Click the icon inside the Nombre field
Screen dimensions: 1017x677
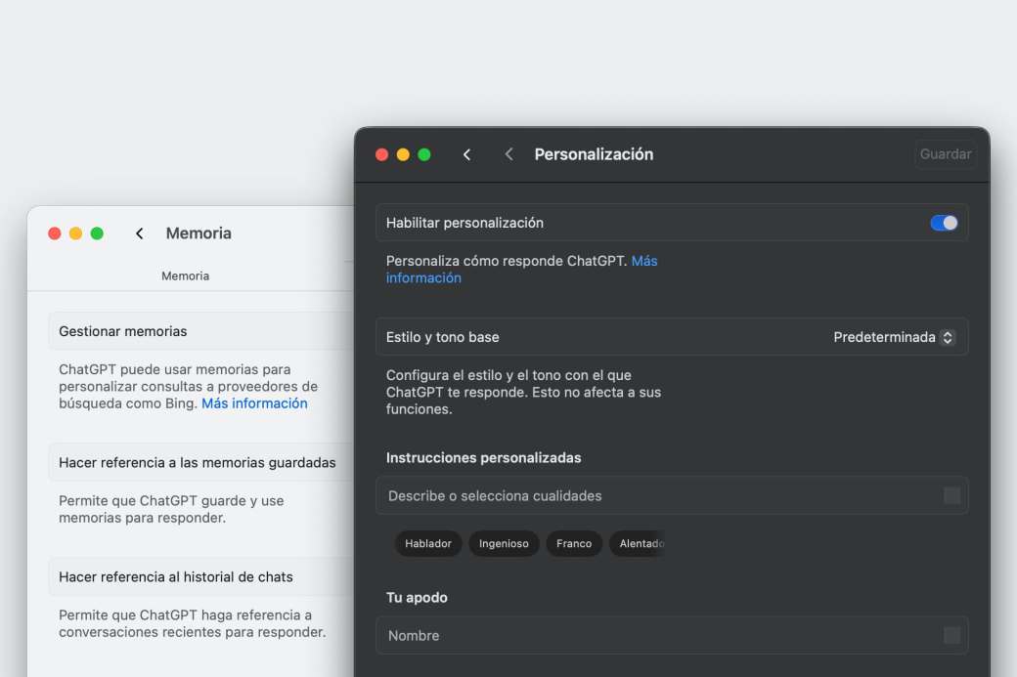point(950,635)
